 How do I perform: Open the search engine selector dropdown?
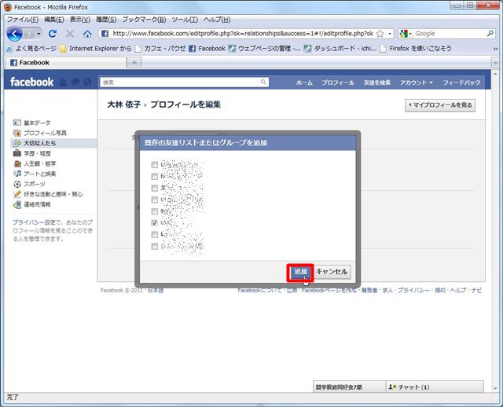click(x=406, y=34)
